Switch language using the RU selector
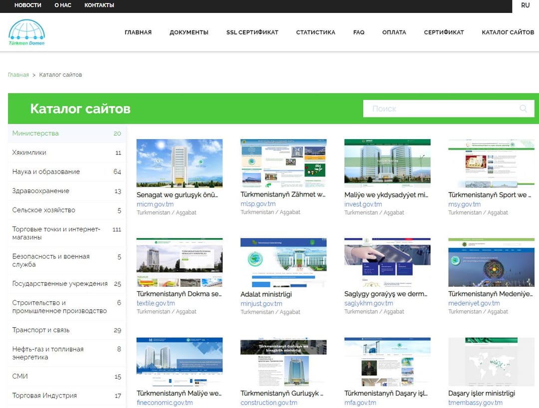The width and height of the screenshot is (539, 408). tap(525, 5)
